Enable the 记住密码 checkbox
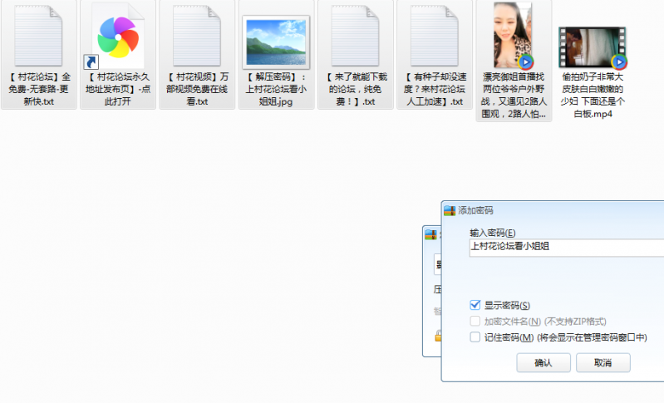Screen dimensions: 664x403 click(x=475, y=337)
